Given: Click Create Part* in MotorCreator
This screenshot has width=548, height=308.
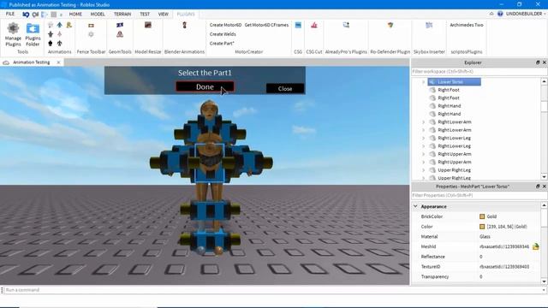Looking at the screenshot, I should (222, 44).
